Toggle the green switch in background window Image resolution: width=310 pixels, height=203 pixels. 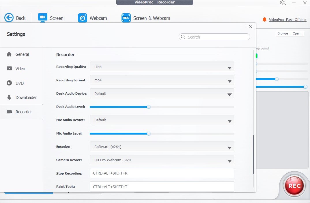(x=256, y=56)
